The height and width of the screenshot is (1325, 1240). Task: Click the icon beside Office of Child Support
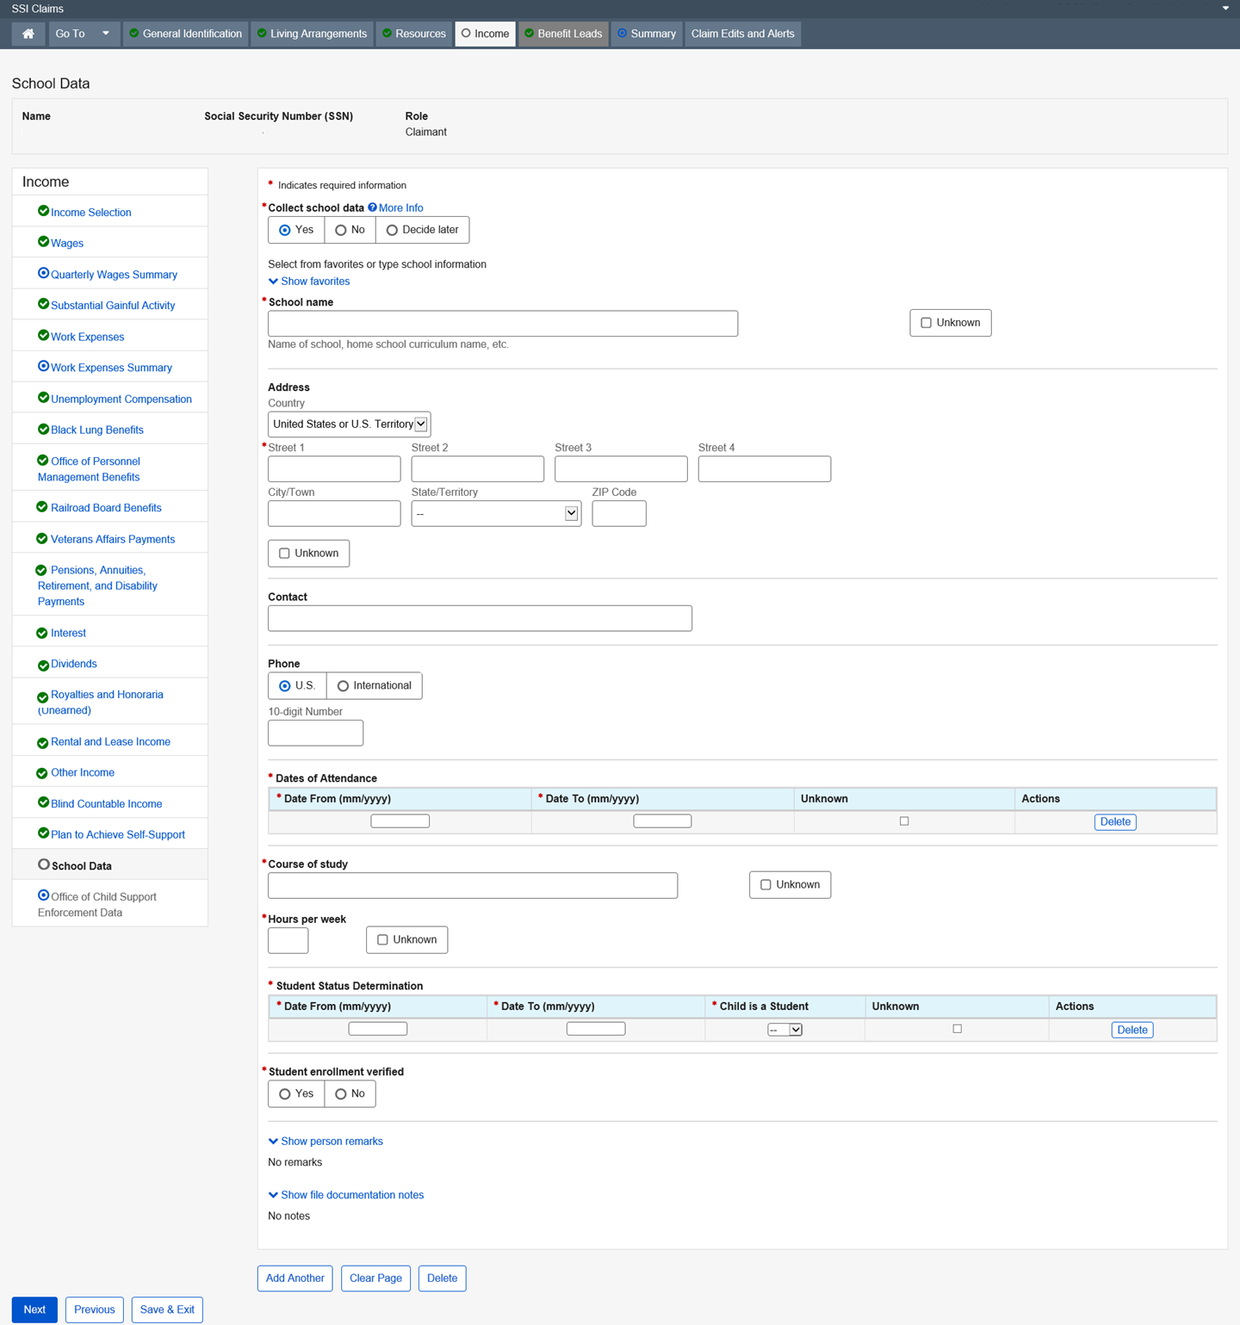[x=43, y=895]
